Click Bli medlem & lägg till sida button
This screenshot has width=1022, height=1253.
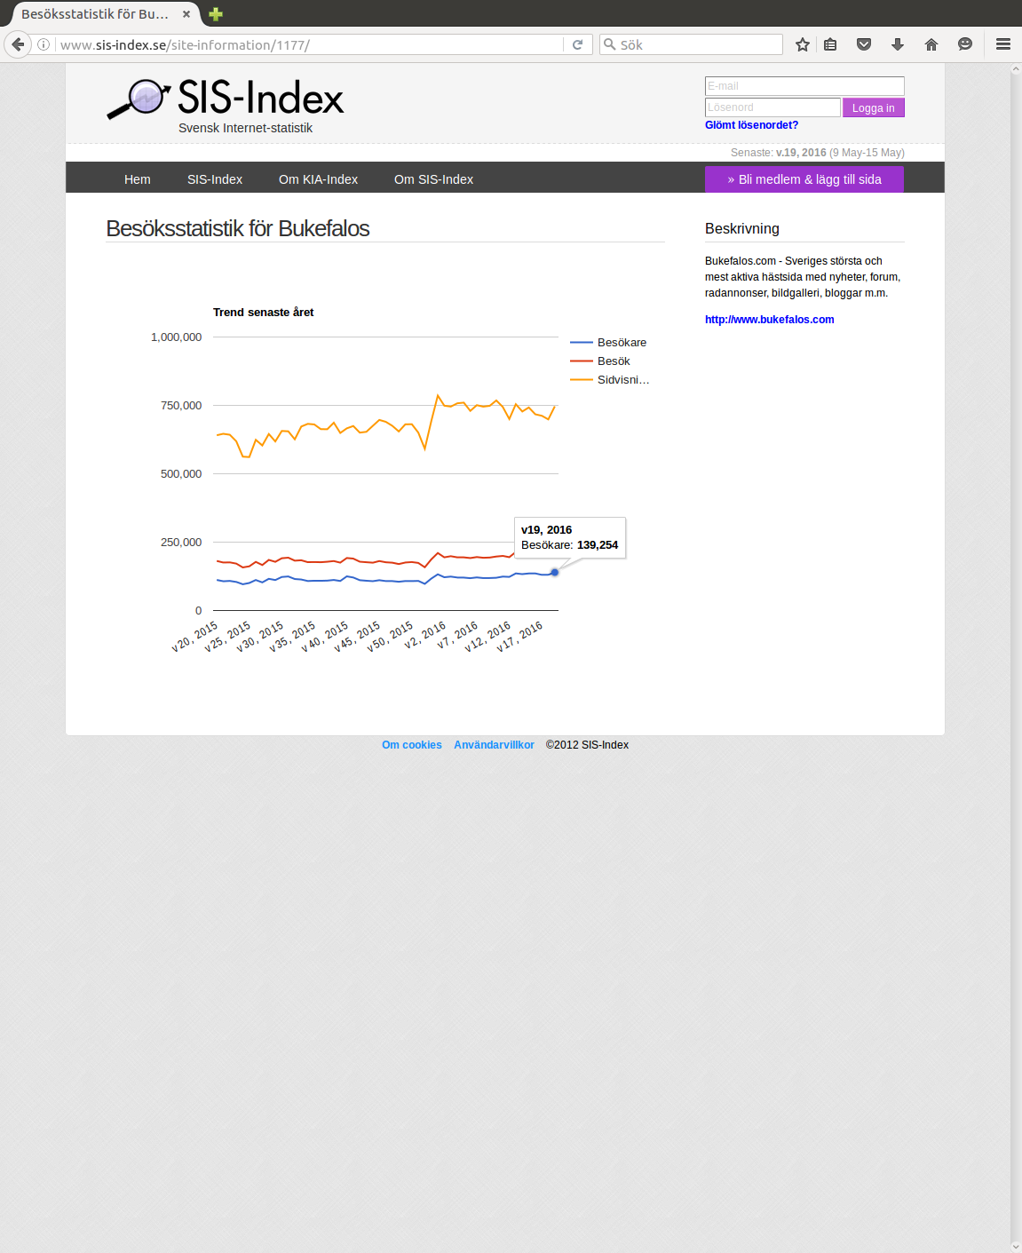pos(804,179)
